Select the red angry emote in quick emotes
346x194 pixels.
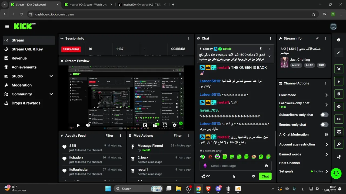(x=210, y=157)
